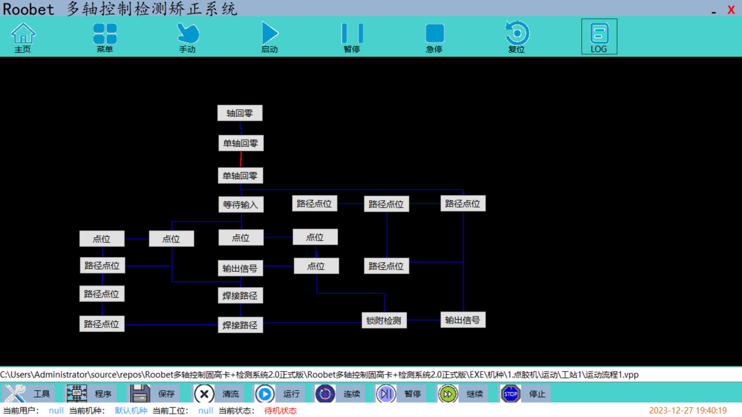Select the bottom-left 路径点位 node
Screen dimensions: 742x417
point(102,324)
